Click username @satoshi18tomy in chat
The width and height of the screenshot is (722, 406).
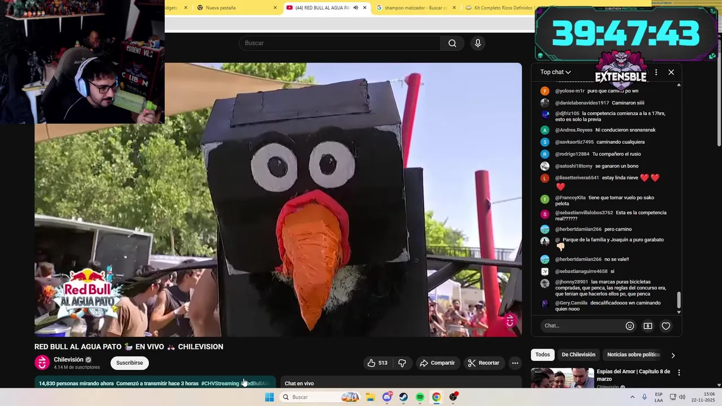[574, 166]
